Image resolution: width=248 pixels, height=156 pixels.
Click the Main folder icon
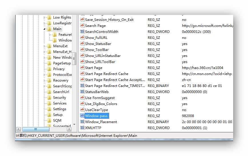click(x=49, y=29)
